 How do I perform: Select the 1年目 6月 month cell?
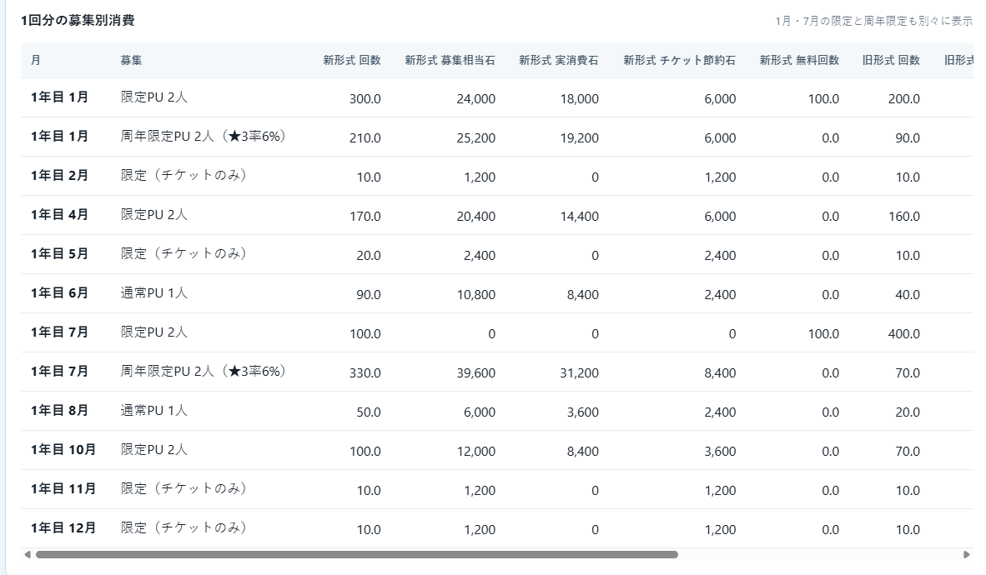click(x=60, y=293)
